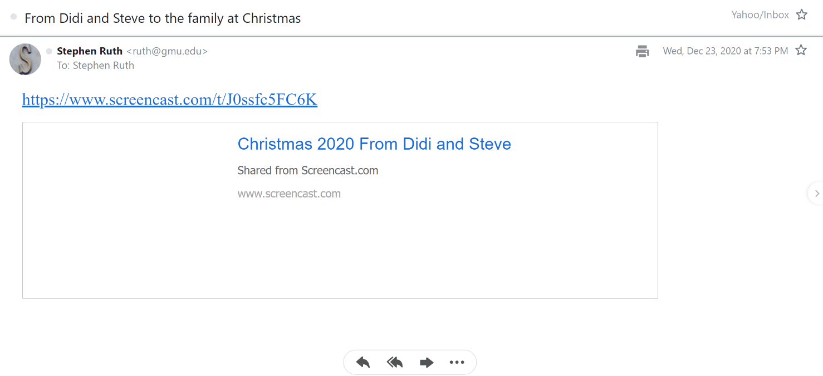Viewport: 823px width, 376px height.
Task: Click the sender name Stephen Ruth
Action: (90, 51)
